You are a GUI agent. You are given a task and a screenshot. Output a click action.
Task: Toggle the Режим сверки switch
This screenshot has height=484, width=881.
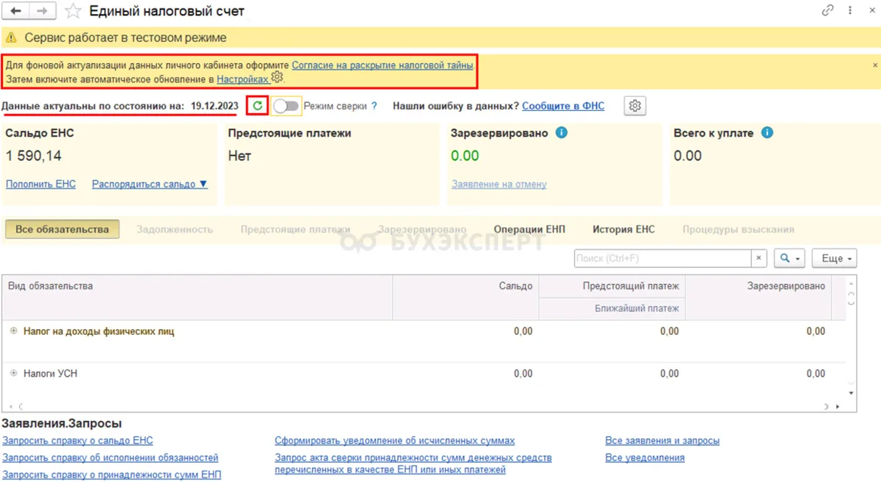pyautogui.click(x=286, y=106)
